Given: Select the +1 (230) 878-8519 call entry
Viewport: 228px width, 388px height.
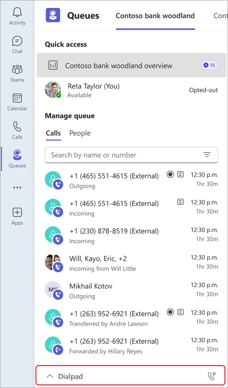Looking at the screenshot, I should pos(131,235).
